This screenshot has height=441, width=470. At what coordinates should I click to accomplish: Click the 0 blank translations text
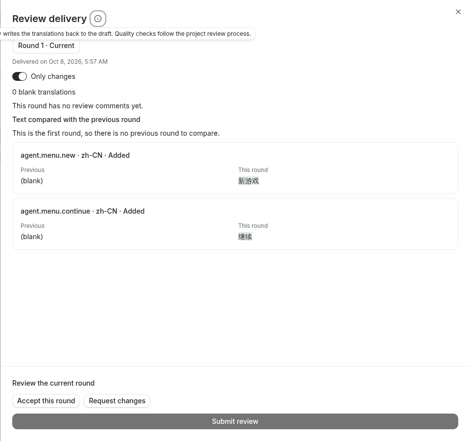click(44, 92)
